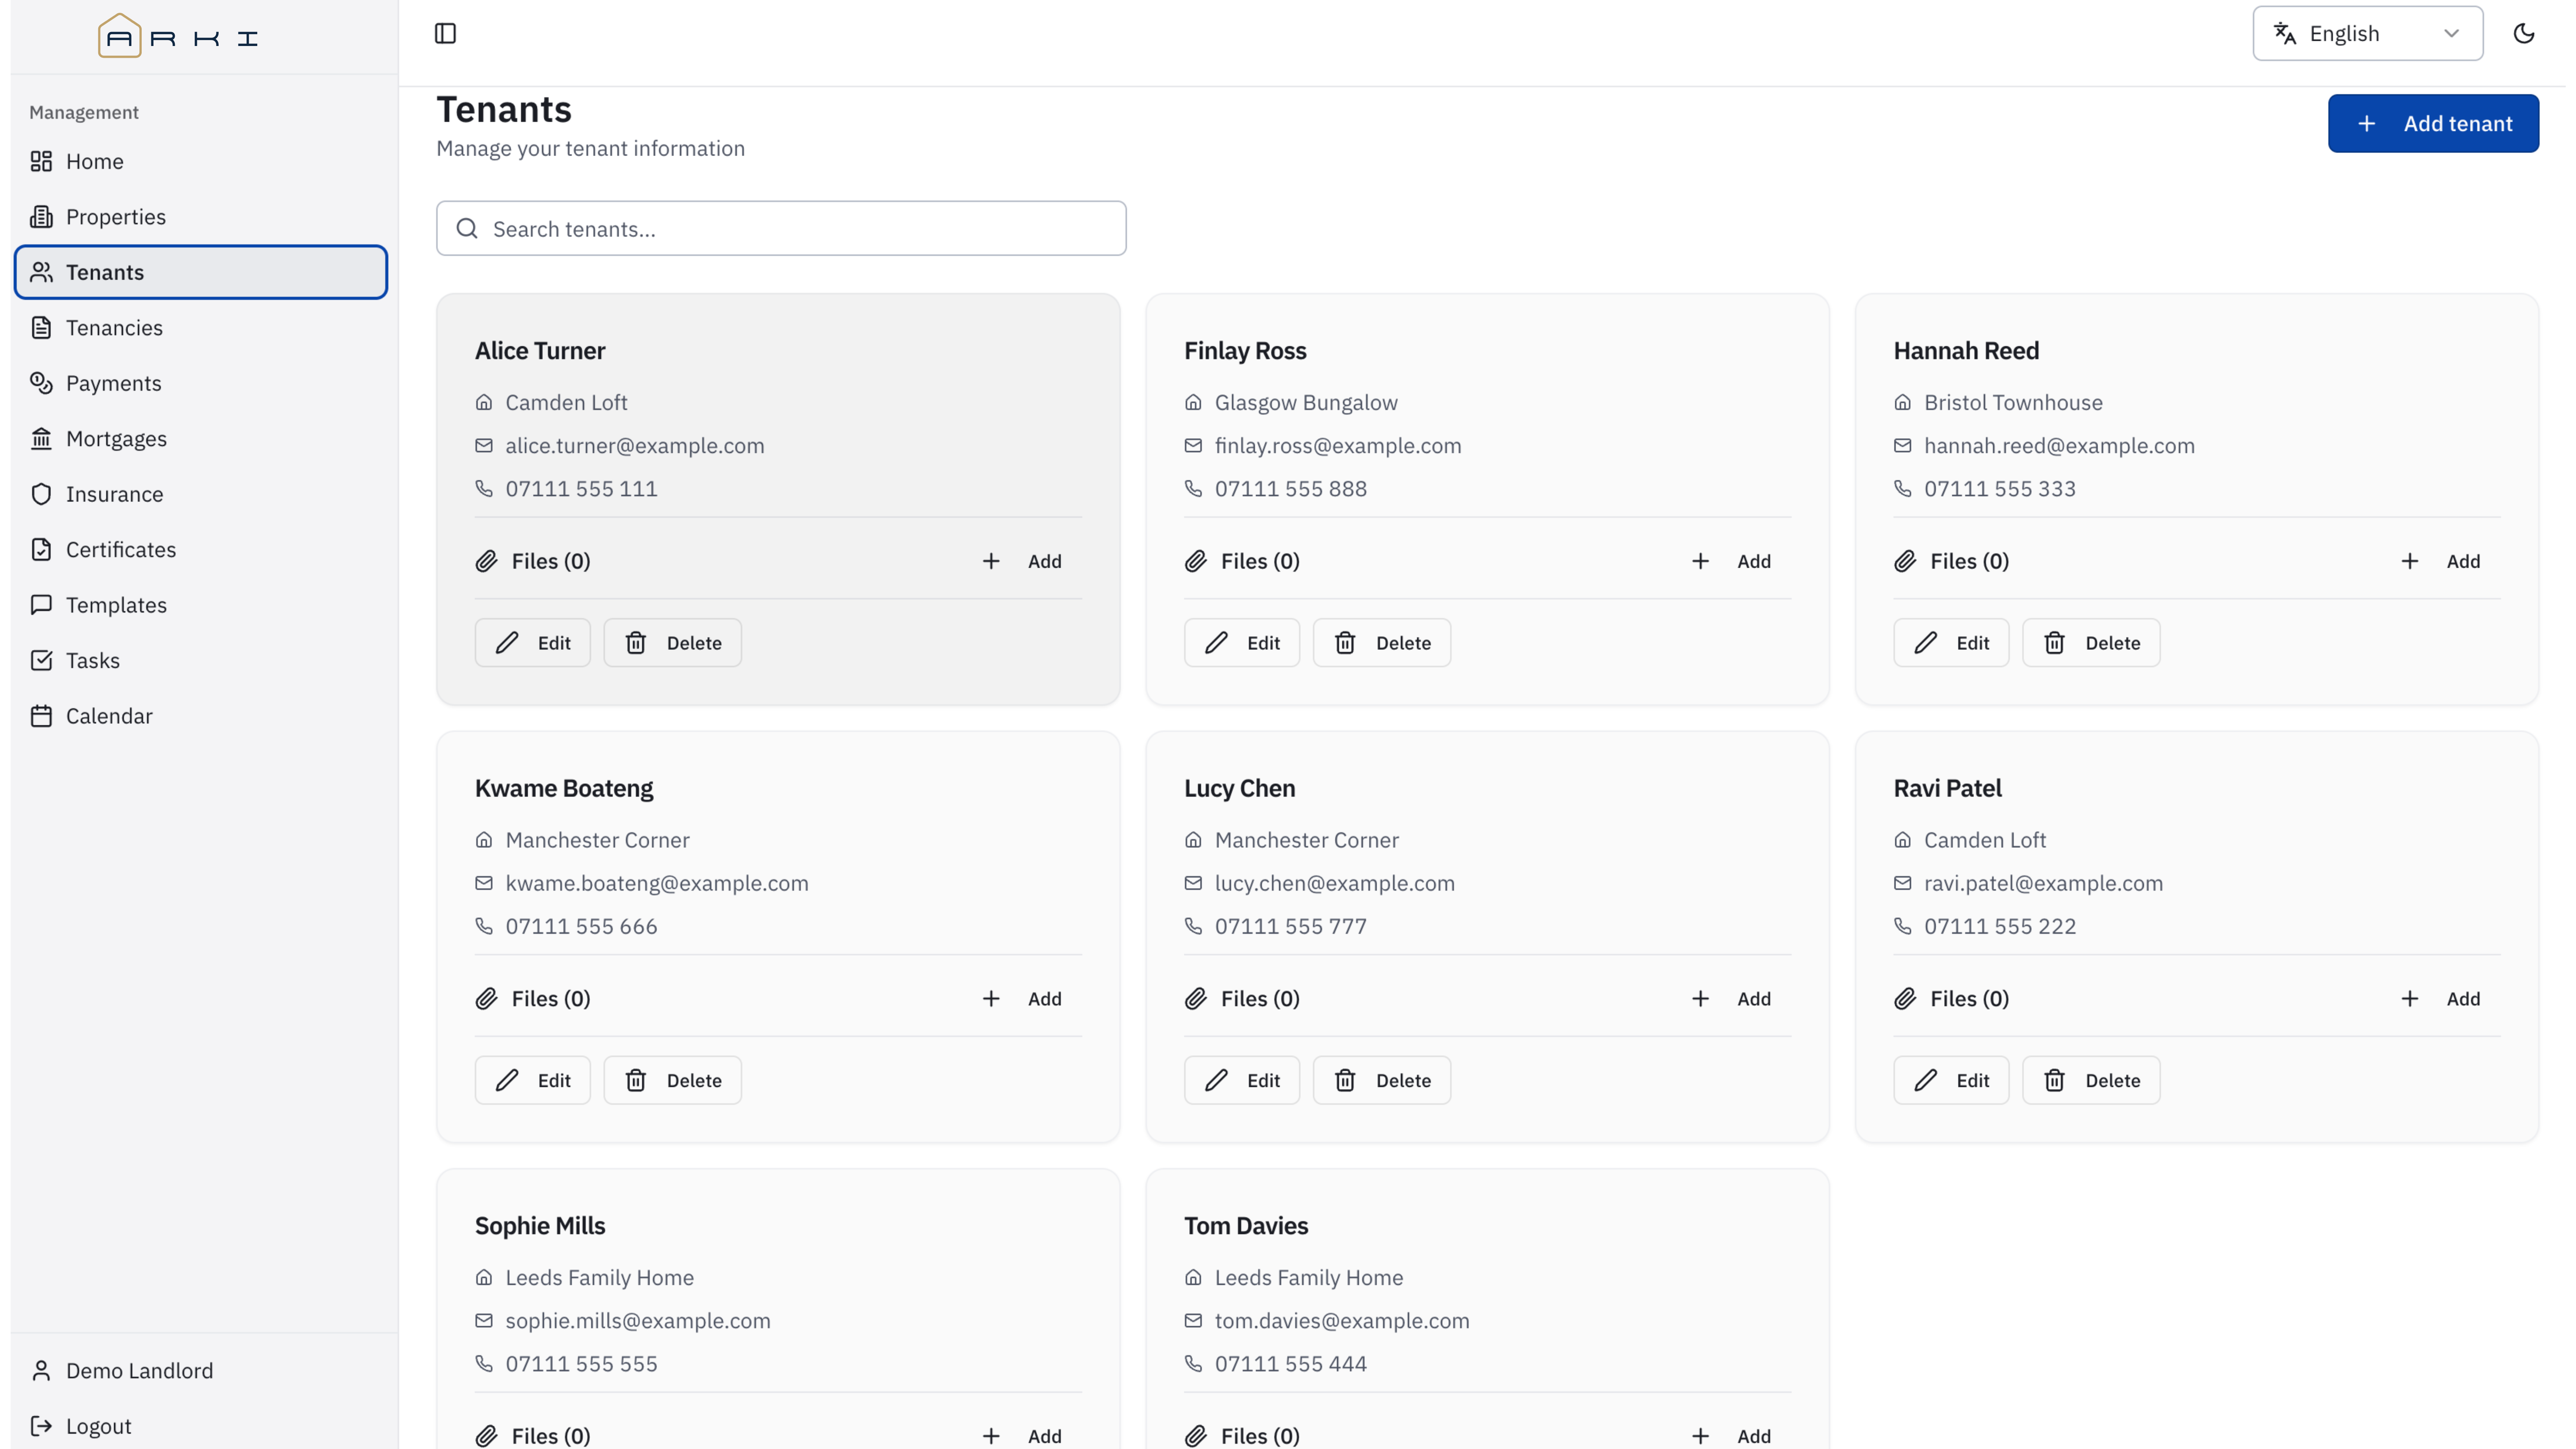Click phone number 07111 555 222

click(2000, 926)
